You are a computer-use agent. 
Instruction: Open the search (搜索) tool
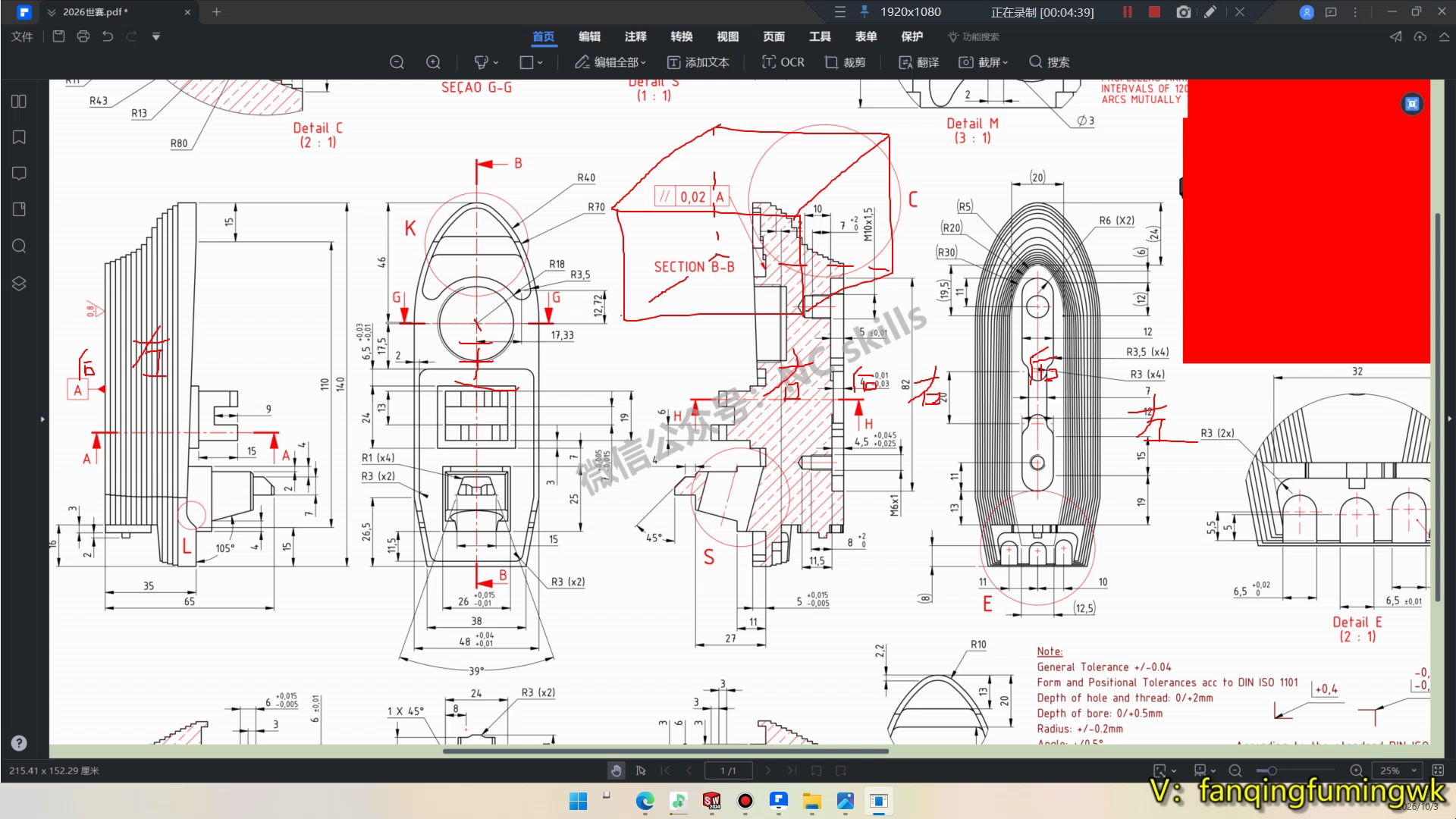(x=1049, y=62)
